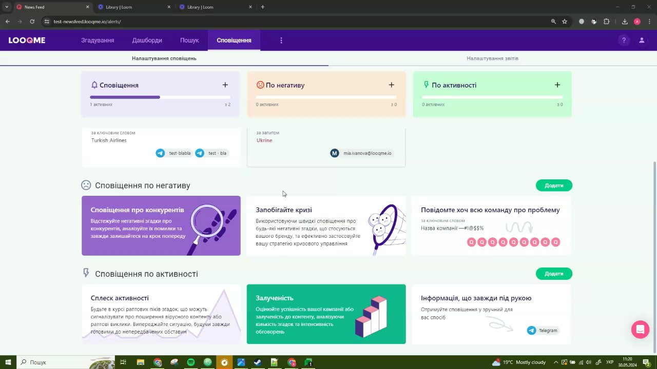
Task: Open the green Залученість card
Action: pos(326,314)
